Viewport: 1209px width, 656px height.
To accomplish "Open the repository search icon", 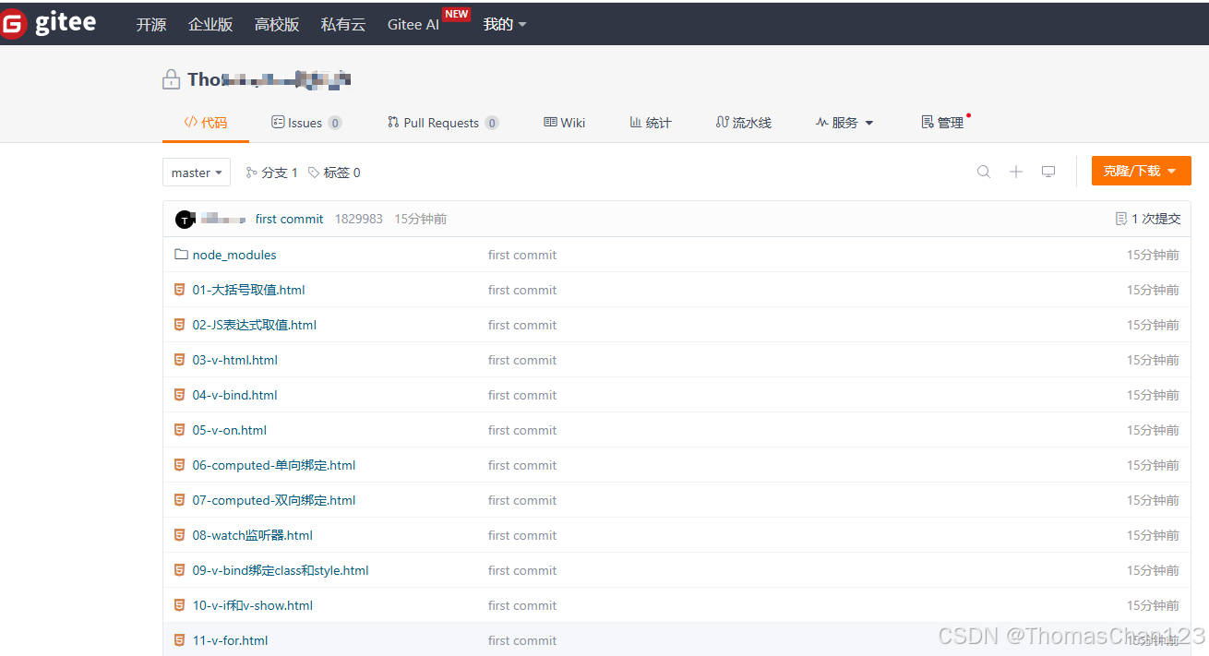I will coord(983,172).
